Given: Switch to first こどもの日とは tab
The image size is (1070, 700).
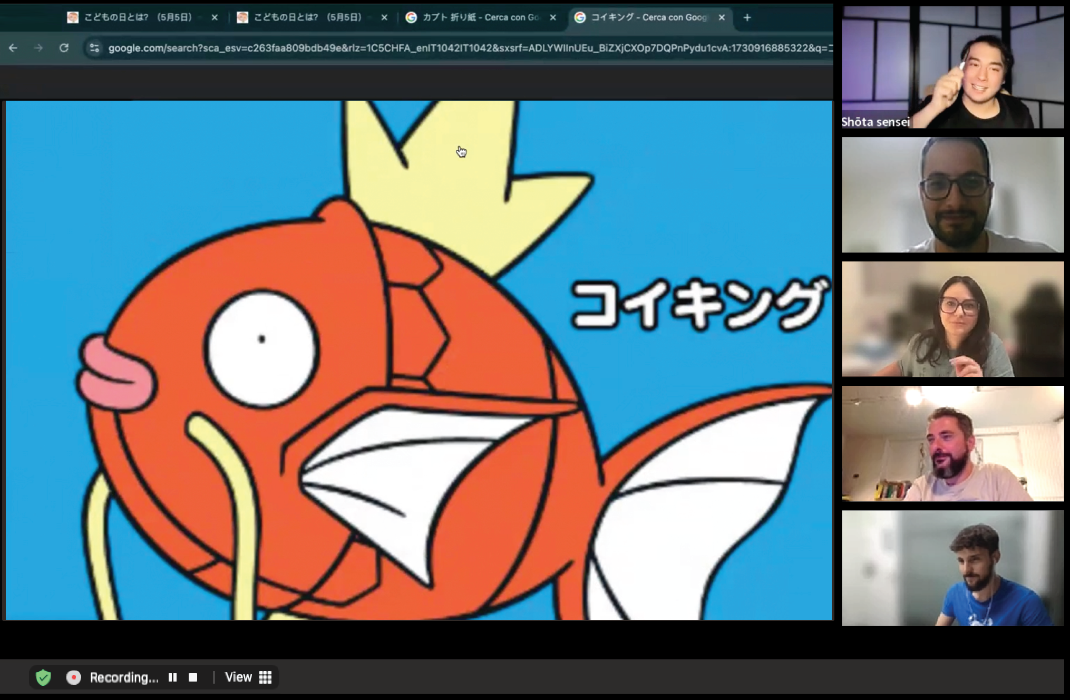Looking at the screenshot, I should click(137, 17).
